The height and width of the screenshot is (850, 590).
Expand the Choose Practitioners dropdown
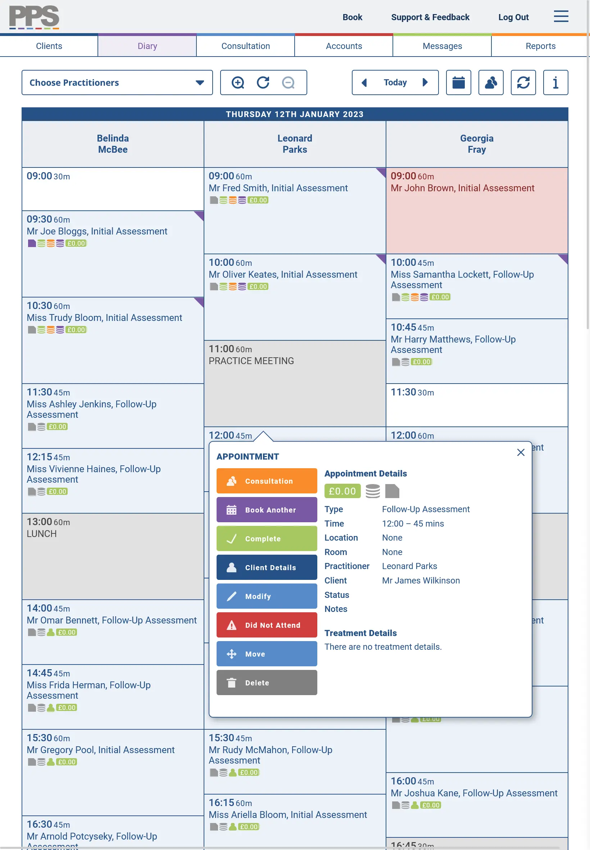pos(117,82)
